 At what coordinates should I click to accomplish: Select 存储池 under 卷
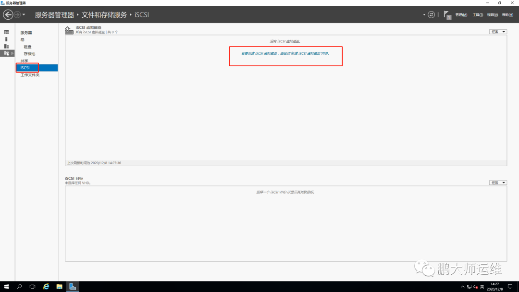[x=29, y=54]
